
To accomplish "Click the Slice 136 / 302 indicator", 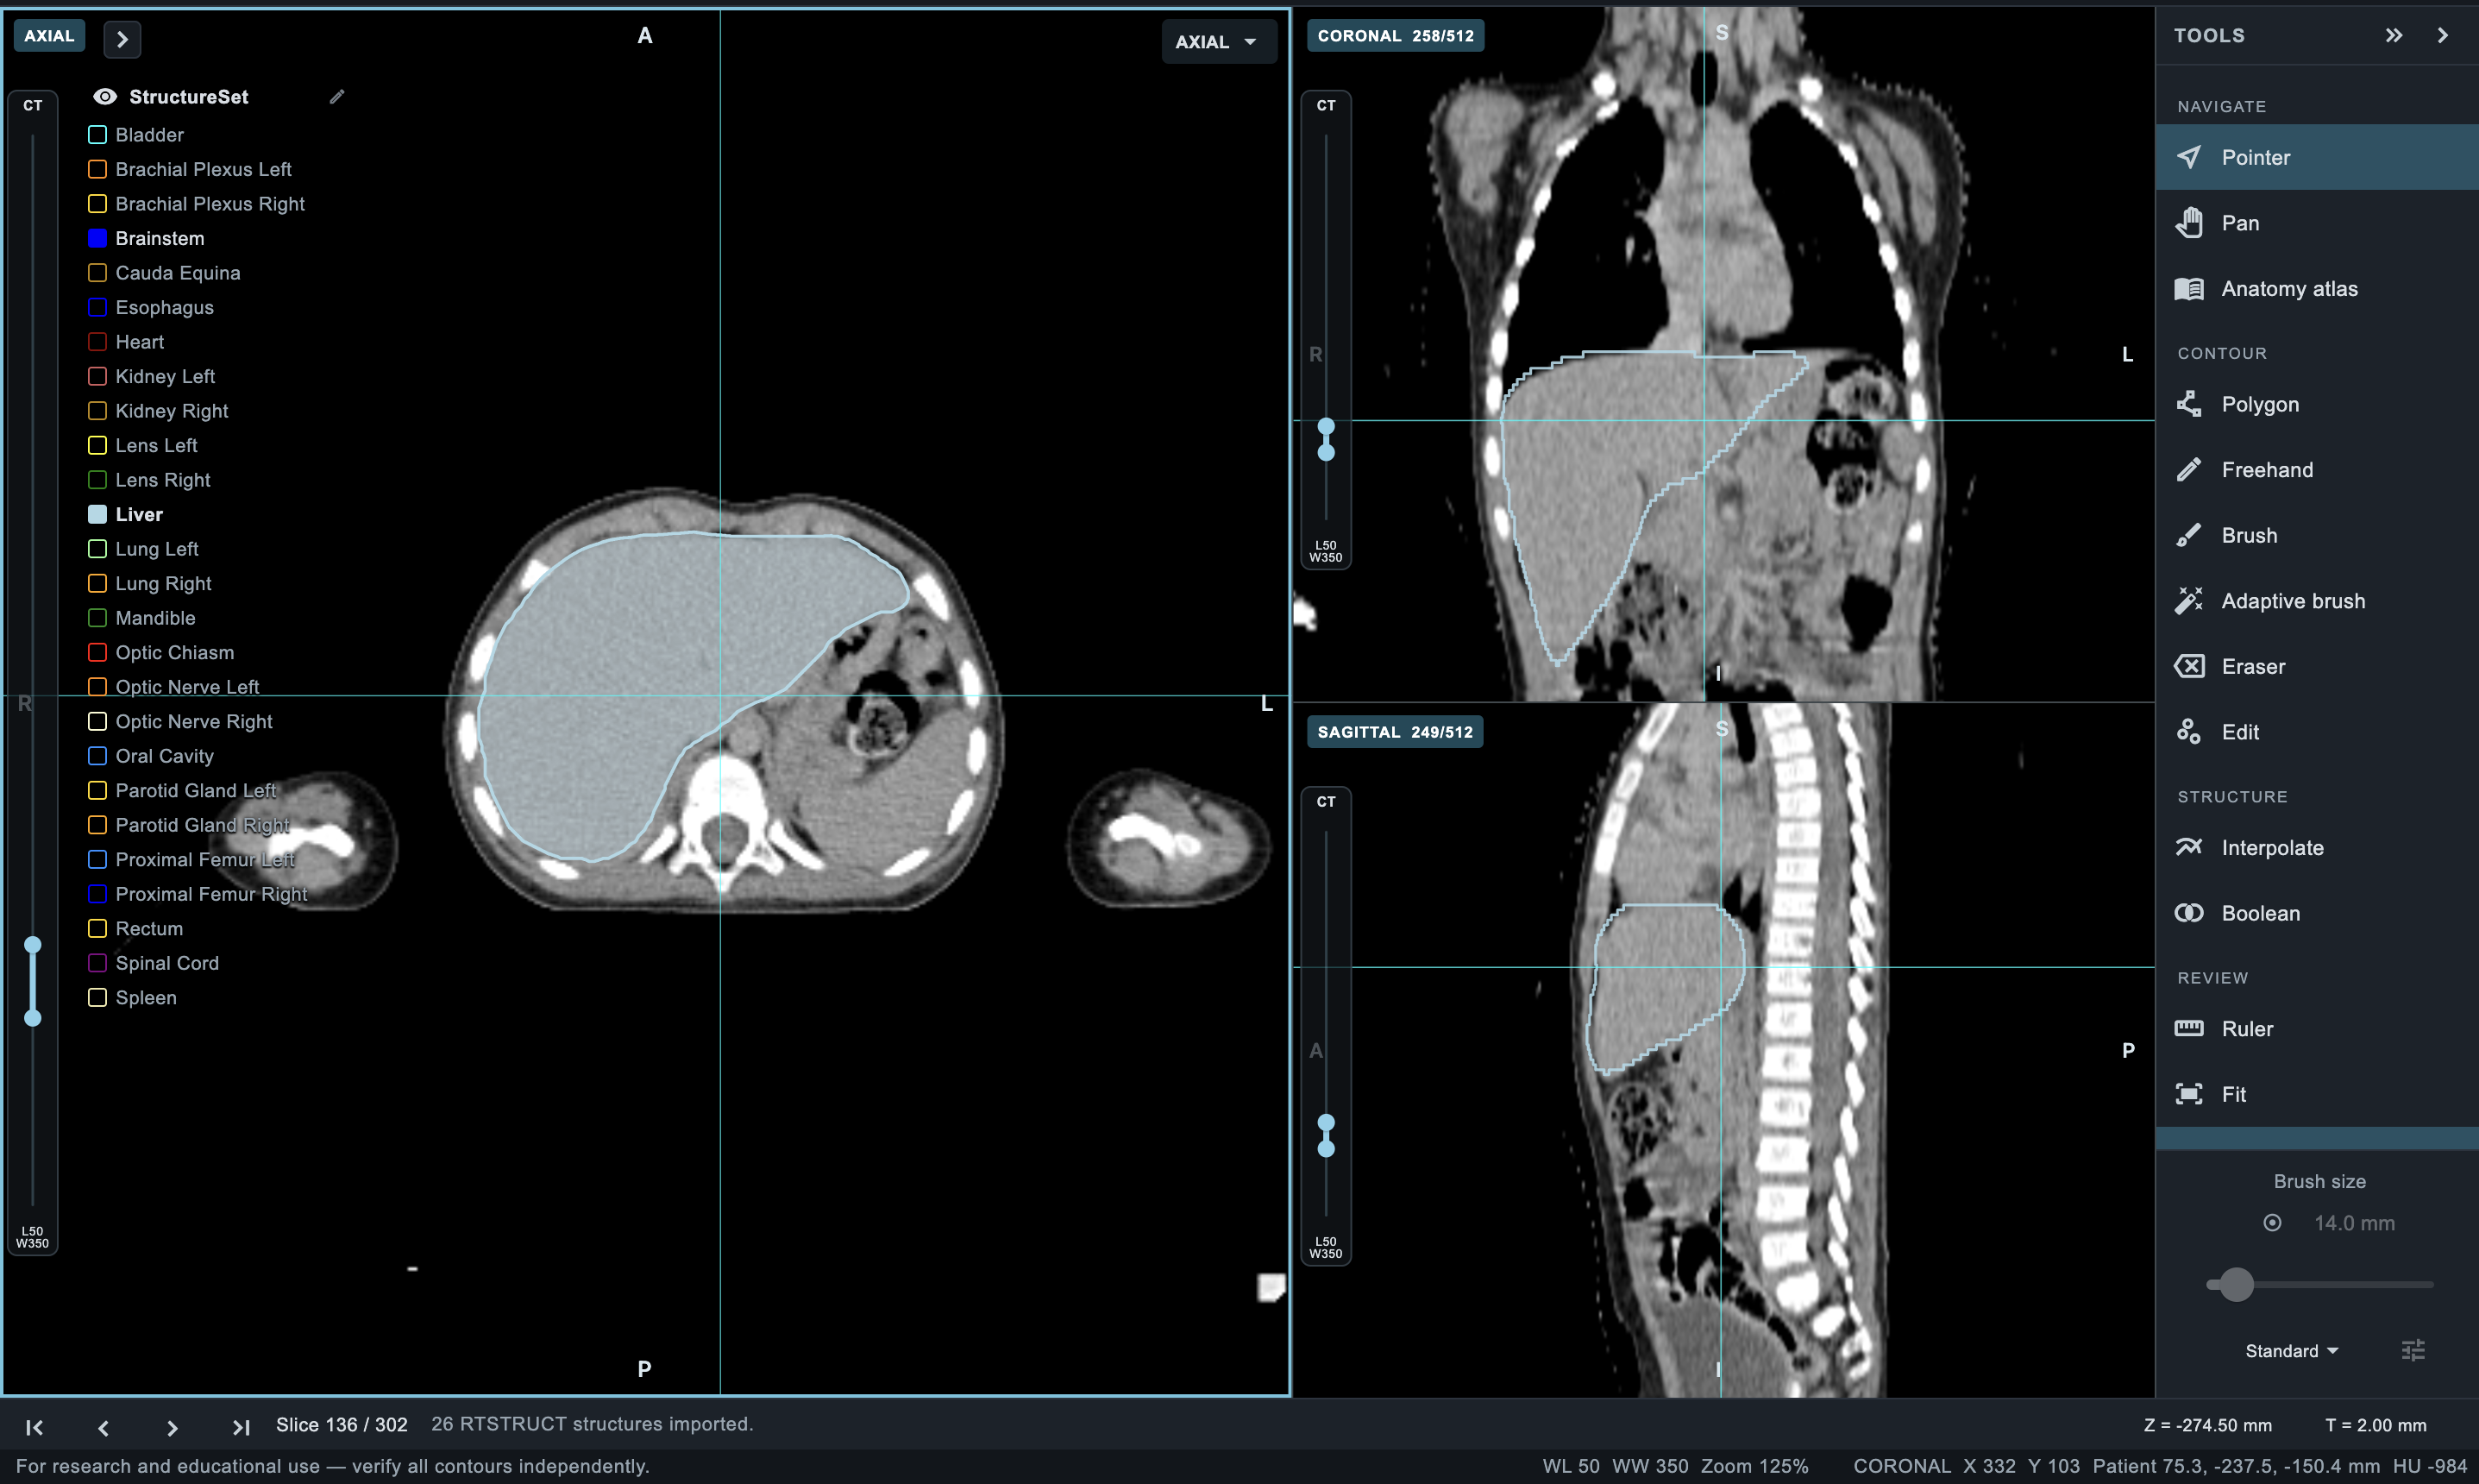I will point(342,1425).
